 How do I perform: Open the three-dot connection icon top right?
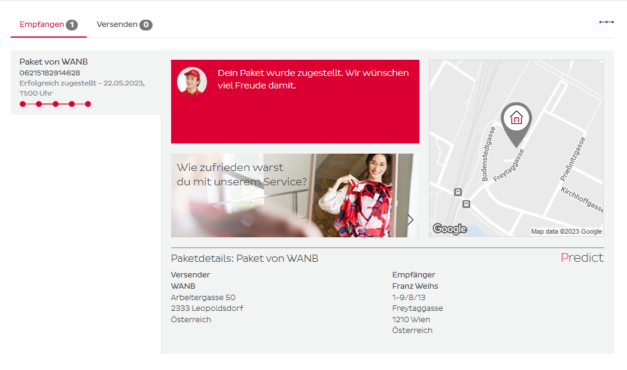pyautogui.click(x=606, y=22)
